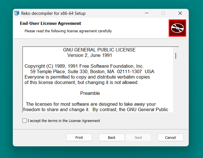Click the 'Preamble' heading in the license
This screenshot has width=203, height=158.
90,93
